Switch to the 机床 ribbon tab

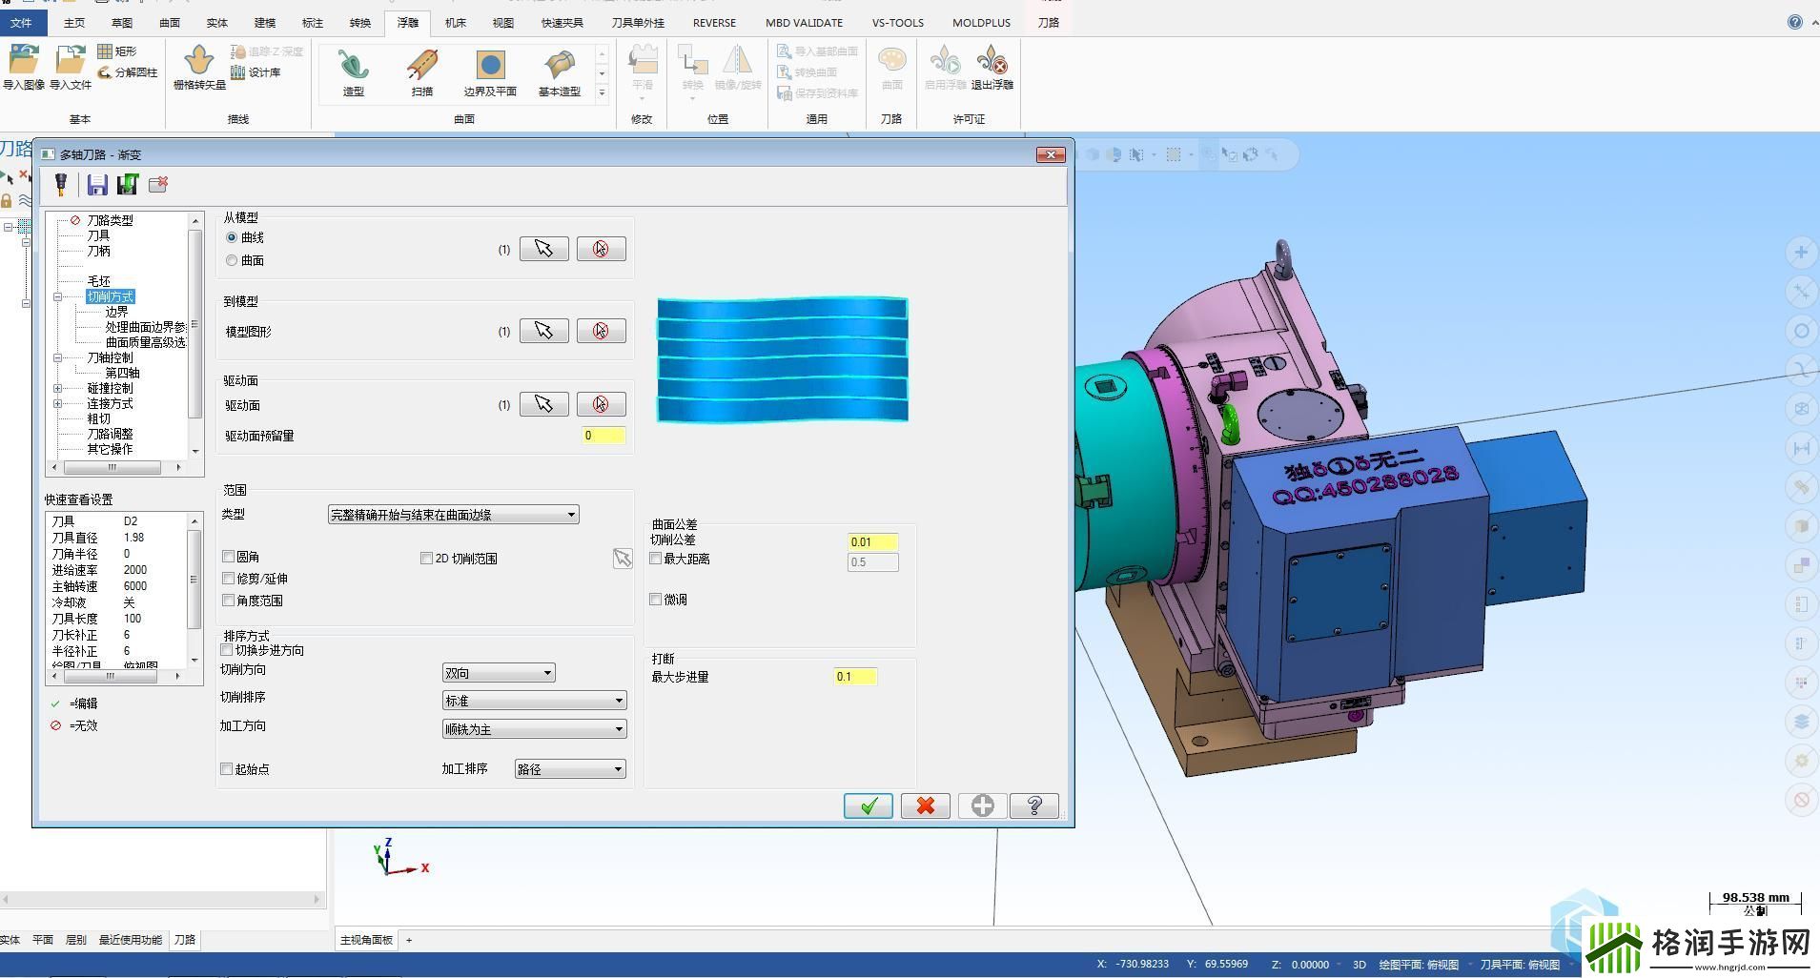click(x=456, y=23)
